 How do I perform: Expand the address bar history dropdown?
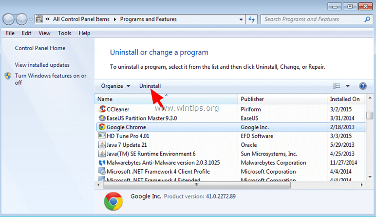pos(241,20)
